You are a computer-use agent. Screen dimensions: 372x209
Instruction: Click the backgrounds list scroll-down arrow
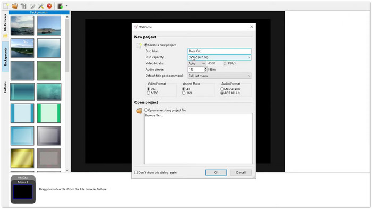tap(67, 170)
